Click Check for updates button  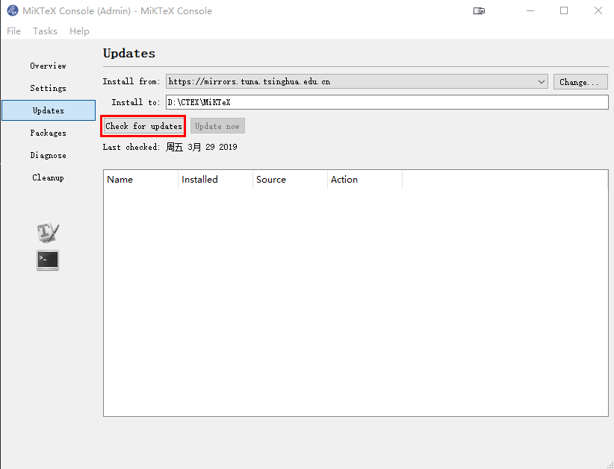[x=143, y=126]
